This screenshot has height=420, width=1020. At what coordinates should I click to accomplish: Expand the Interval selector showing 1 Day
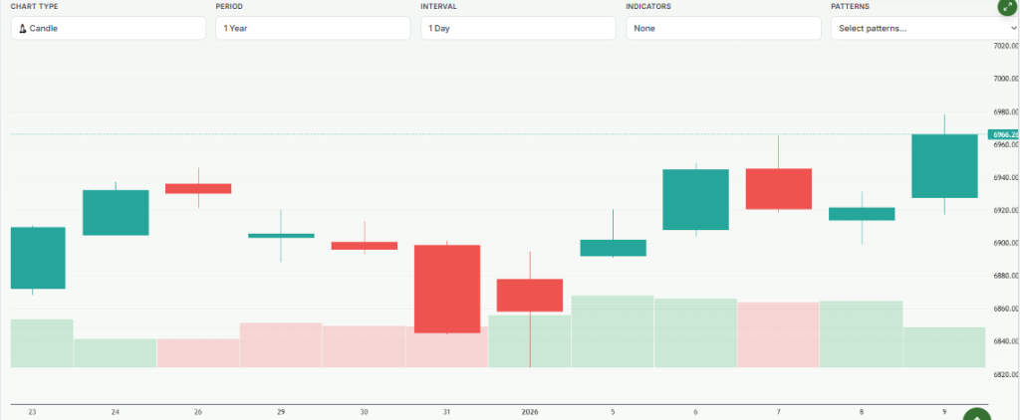pyautogui.click(x=517, y=29)
